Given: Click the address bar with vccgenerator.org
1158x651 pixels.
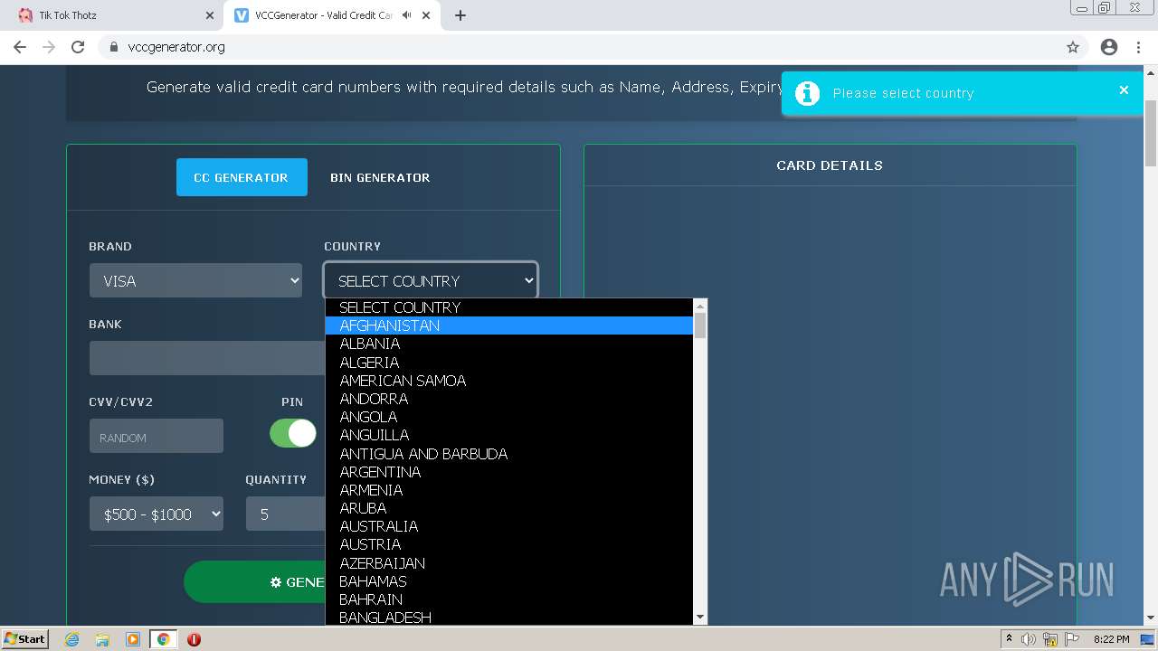Looking at the screenshot, I should pos(579,47).
